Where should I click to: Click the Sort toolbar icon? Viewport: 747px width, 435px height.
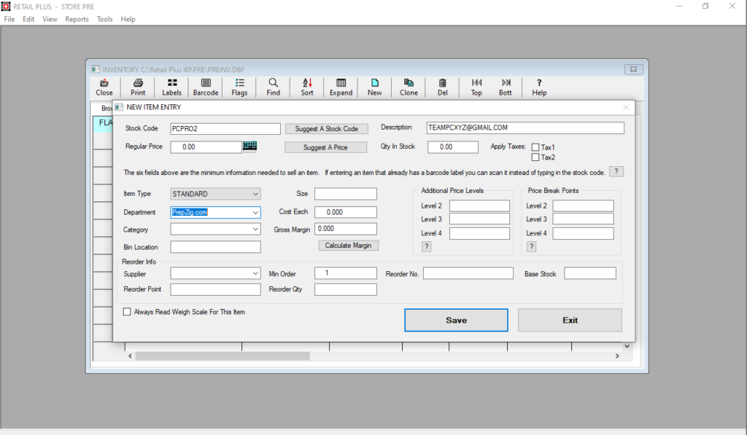tap(307, 87)
